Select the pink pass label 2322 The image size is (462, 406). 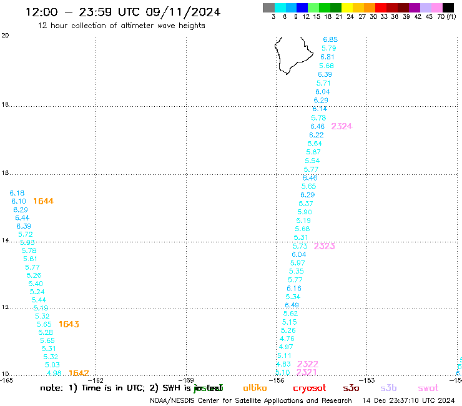(308, 364)
